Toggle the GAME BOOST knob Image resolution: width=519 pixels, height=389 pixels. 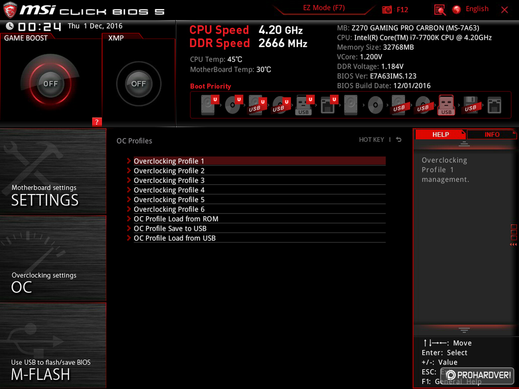[50, 83]
